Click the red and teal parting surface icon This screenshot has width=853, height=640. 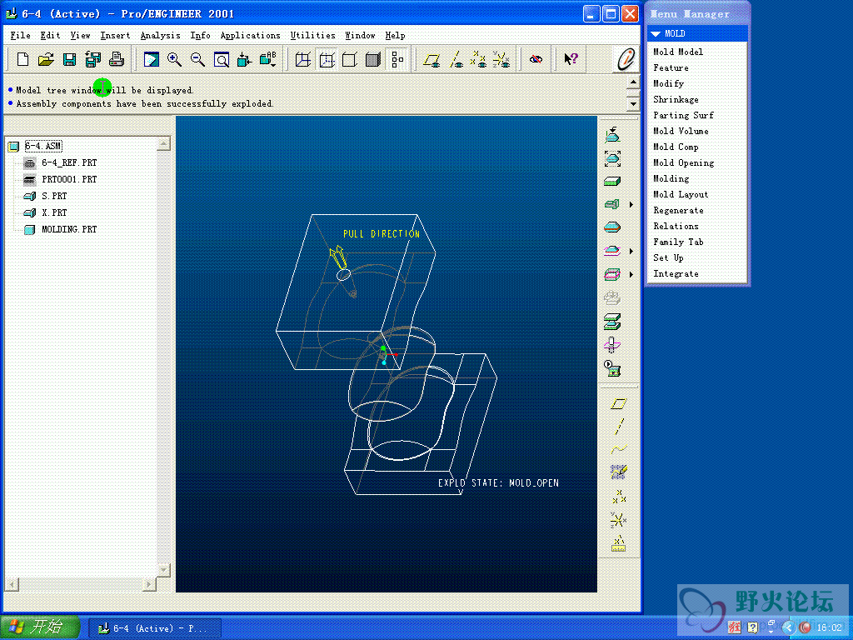click(x=612, y=227)
